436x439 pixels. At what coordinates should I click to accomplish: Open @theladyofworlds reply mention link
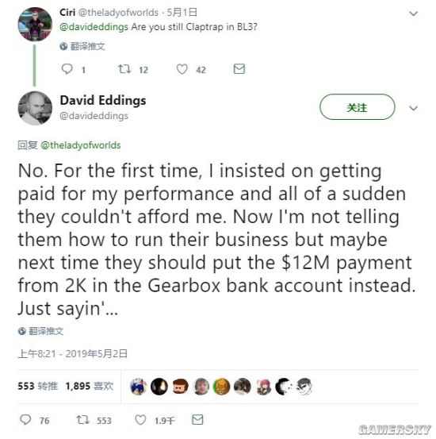click(x=81, y=145)
